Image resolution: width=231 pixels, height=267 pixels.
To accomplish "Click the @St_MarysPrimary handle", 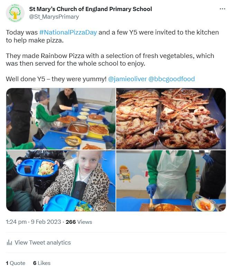I will pyautogui.click(x=54, y=17).
